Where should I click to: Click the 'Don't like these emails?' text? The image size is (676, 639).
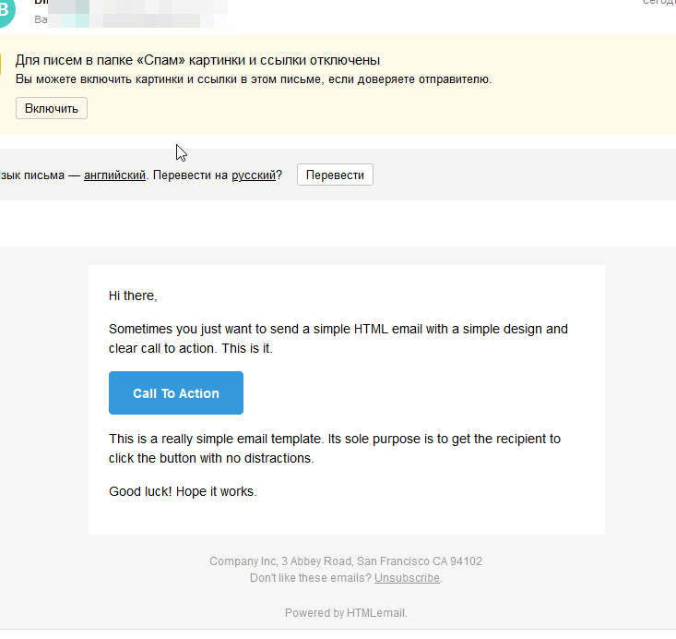[311, 578]
